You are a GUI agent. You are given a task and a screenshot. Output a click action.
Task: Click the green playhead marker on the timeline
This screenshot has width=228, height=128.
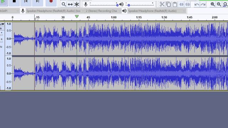click(x=77, y=17)
